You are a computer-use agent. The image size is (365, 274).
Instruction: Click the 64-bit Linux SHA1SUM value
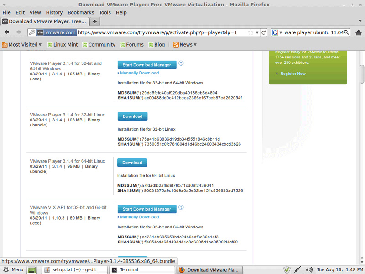193,191
